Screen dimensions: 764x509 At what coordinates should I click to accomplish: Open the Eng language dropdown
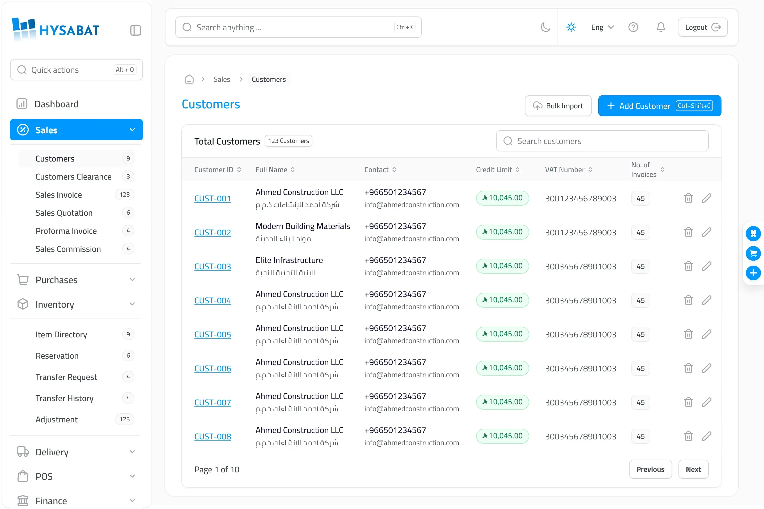point(602,27)
